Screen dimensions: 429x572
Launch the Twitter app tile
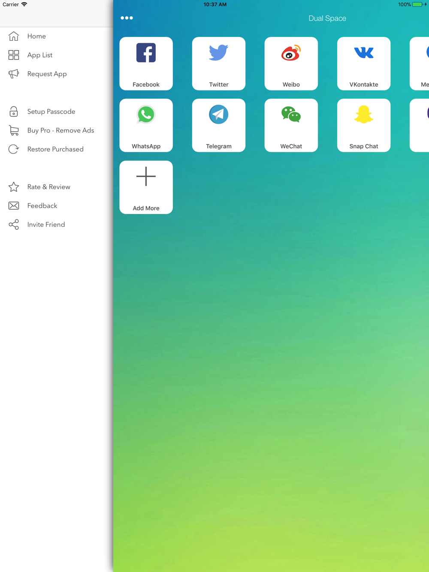[219, 63]
